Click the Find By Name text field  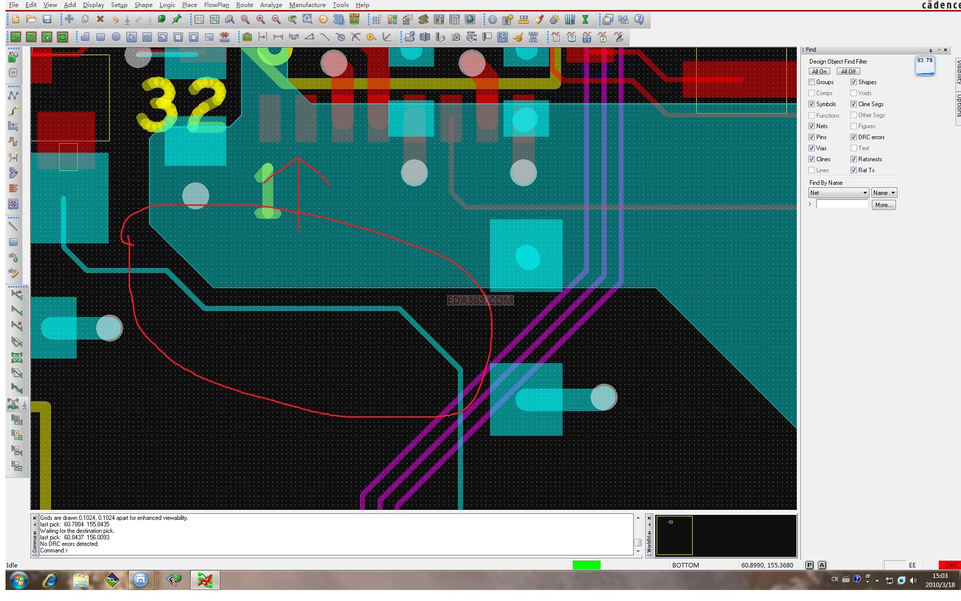click(842, 204)
